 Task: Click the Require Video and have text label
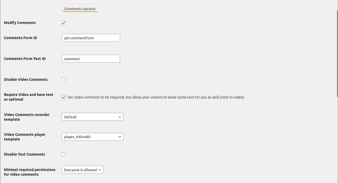(x=29, y=97)
